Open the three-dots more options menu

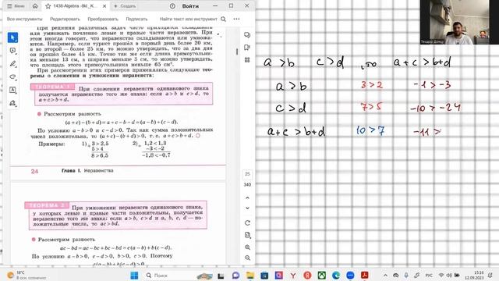(x=236, y=19)
